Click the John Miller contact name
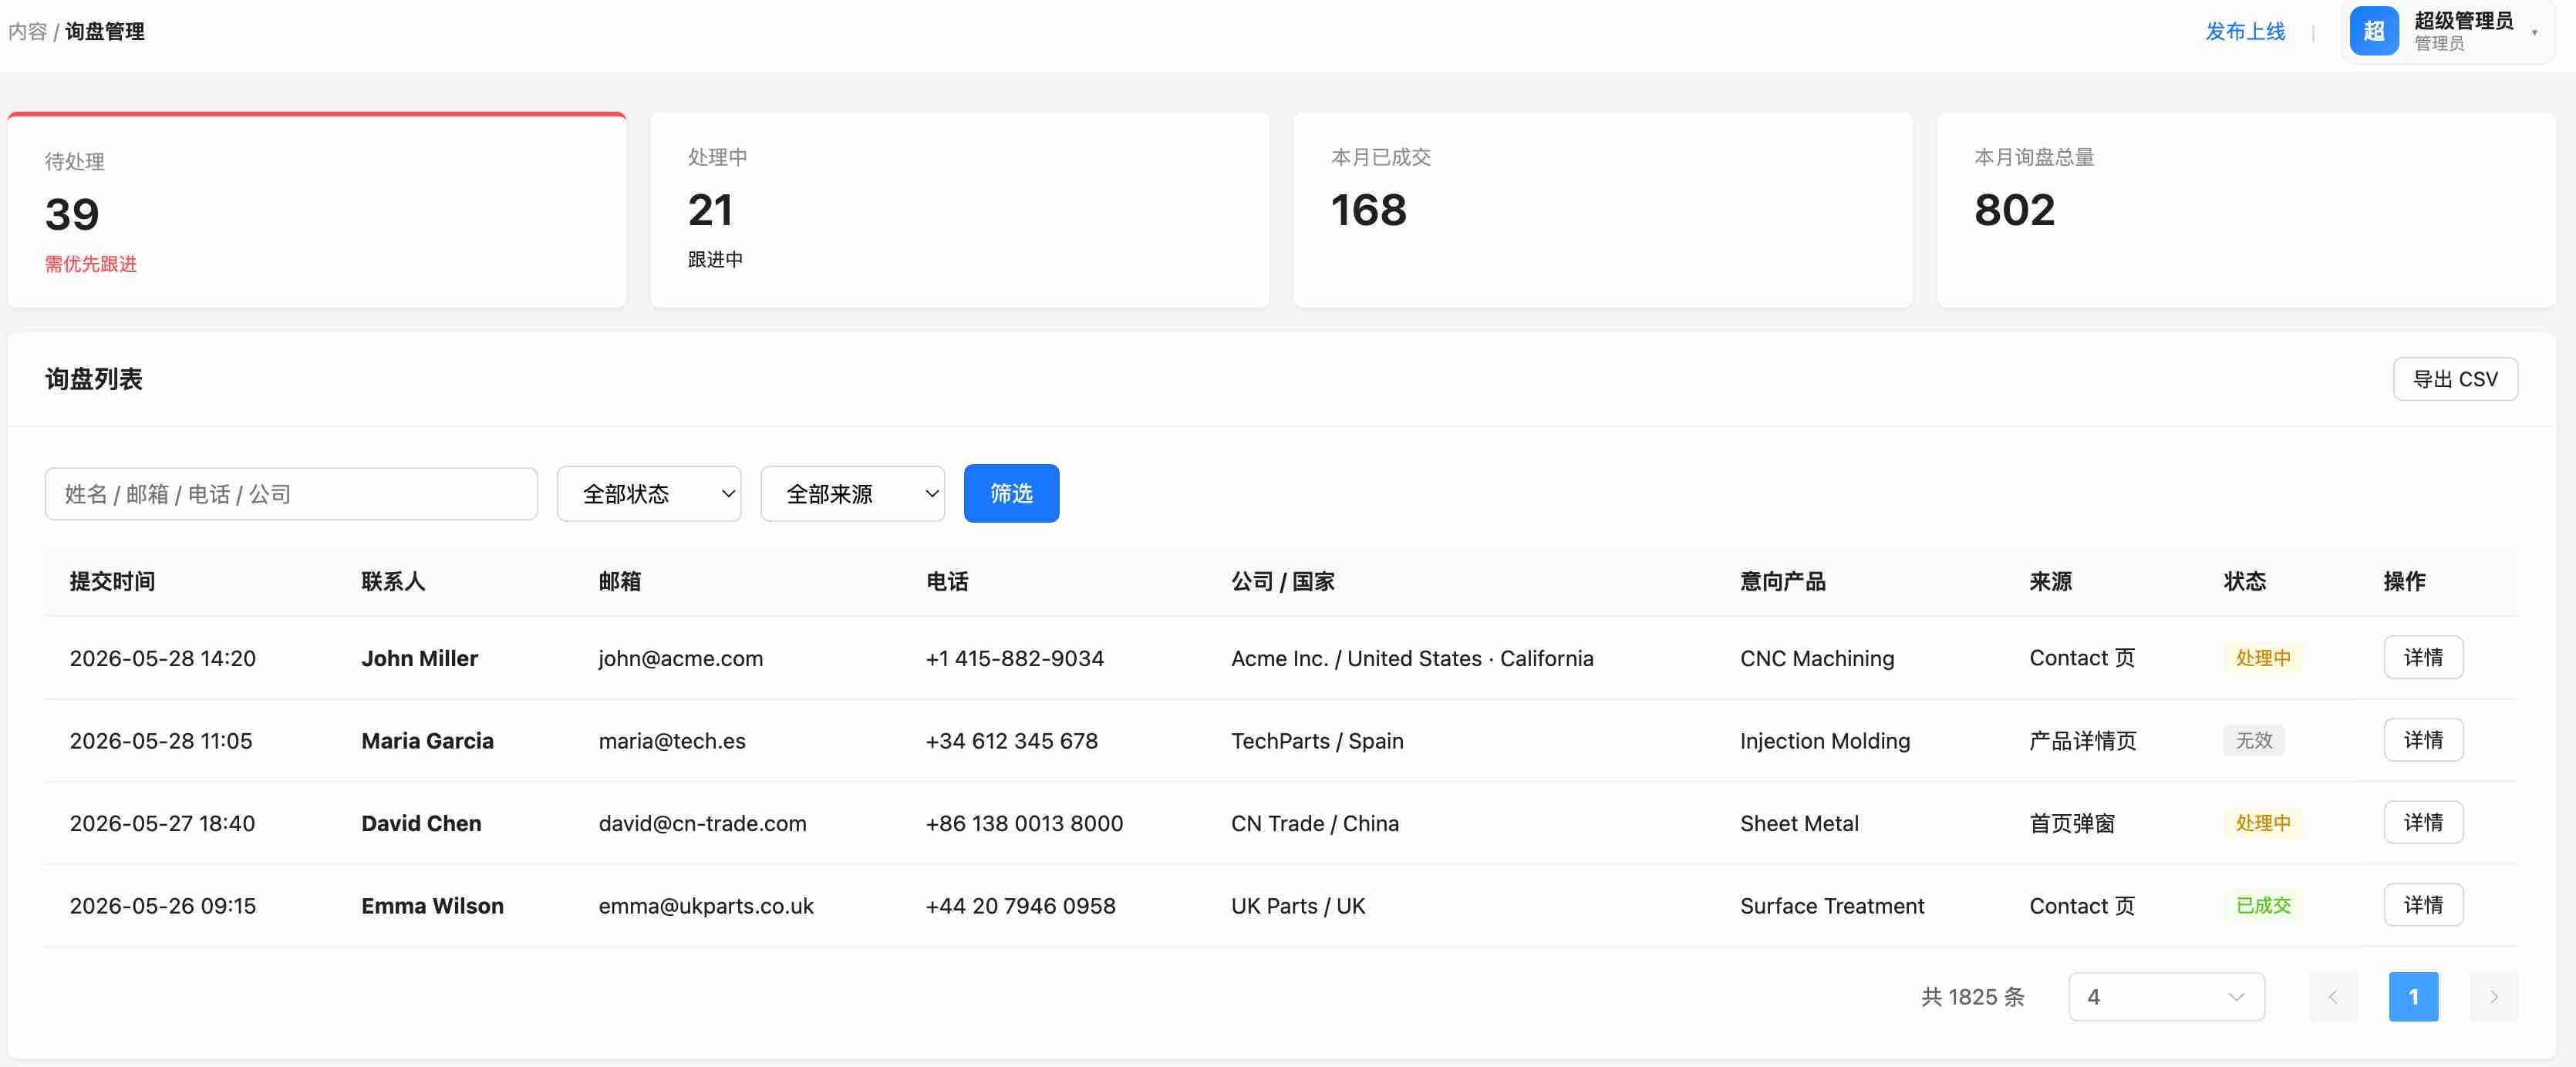 coord(420,659)
